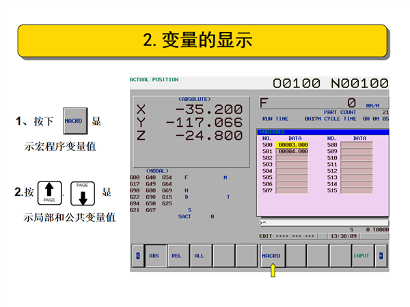Click the command input line above EDIT status
This screenshot has width=410, height=307.
click(321, 223)
